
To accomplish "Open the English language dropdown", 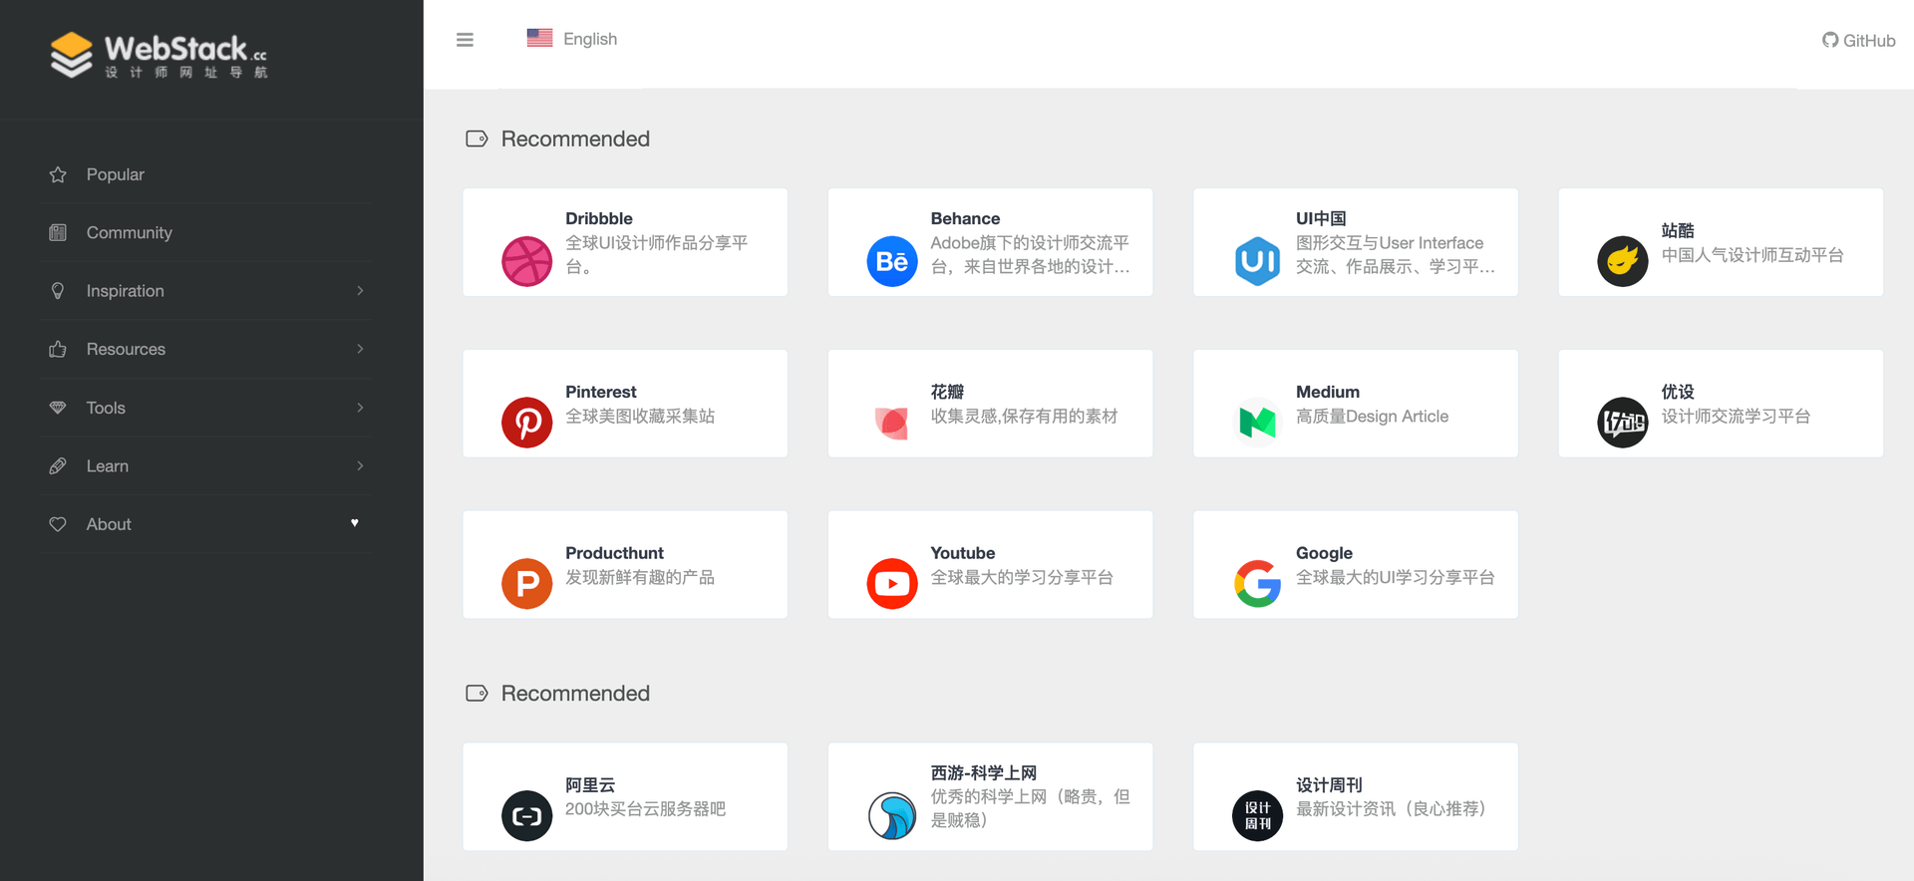I will pyautogui.click(x=572, y=39).
